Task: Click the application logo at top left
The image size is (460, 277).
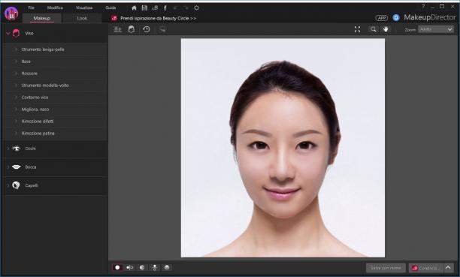Action: coord(11,14)
